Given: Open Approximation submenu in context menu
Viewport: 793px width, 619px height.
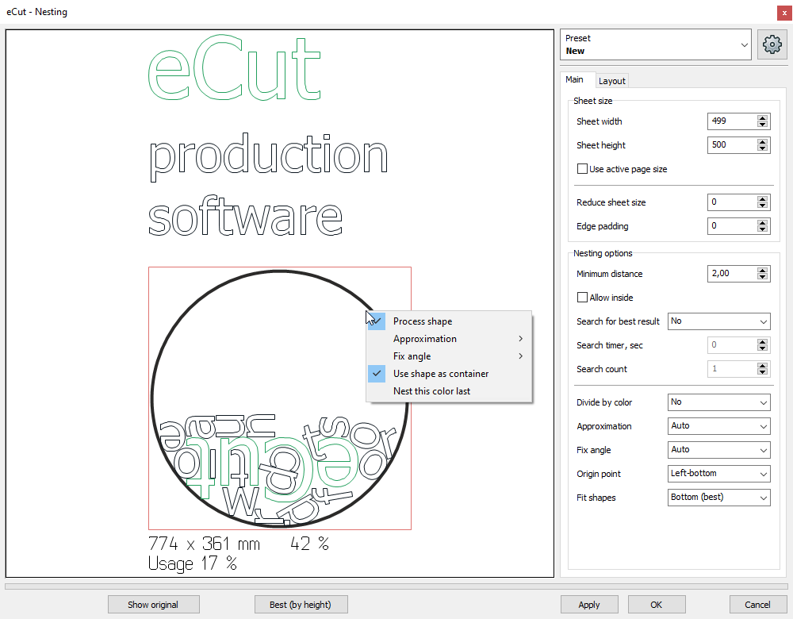Looking at the screenshot, I should tap(425, 339).
